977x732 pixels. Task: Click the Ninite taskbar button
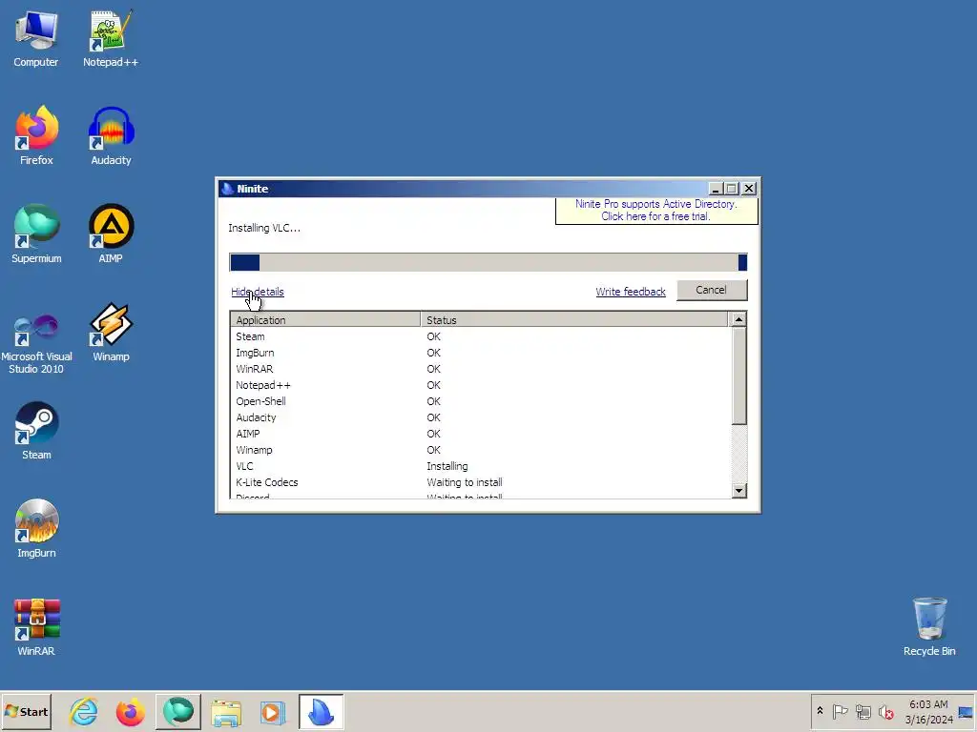pos(321,711)
